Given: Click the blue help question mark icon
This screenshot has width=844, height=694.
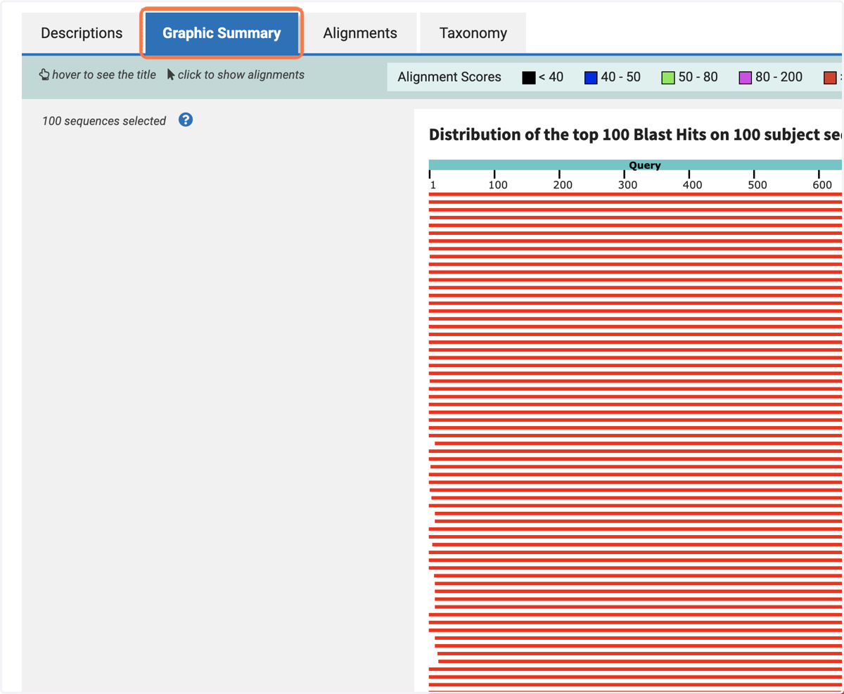Looking at the screenshot, I should coord(186,120).
